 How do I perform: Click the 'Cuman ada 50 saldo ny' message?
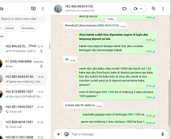[x=83, y=105]
